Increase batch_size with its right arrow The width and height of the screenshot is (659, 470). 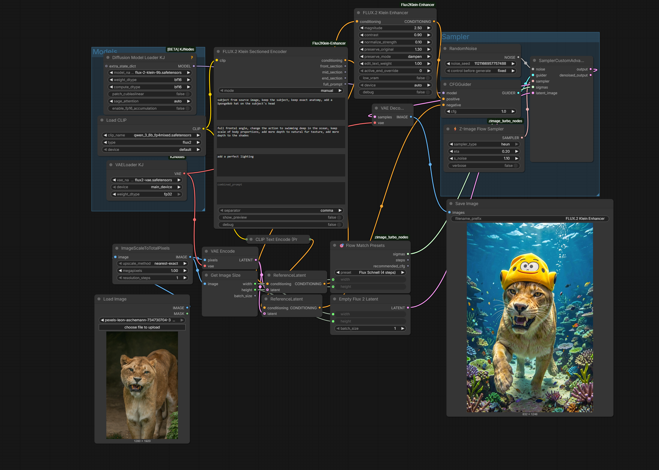tap(403, 328)
